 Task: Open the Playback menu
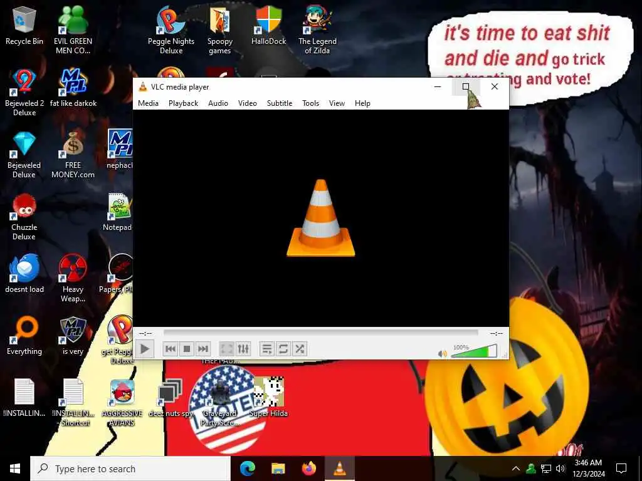(x=184, y=103)
